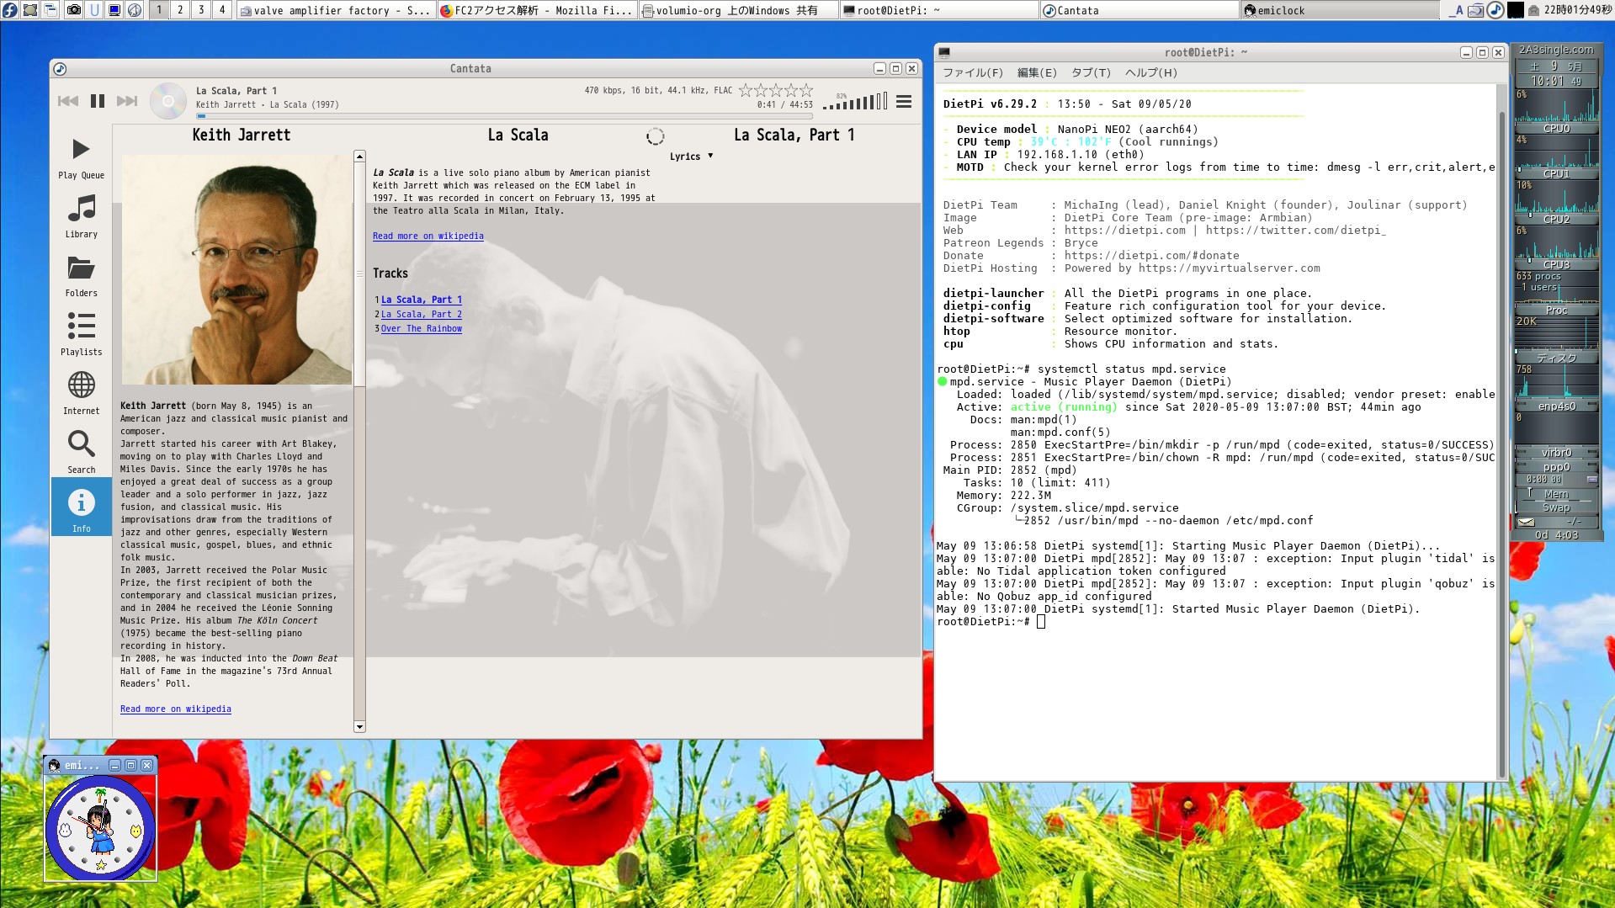Open the Internet services view
Viewport: 1615px width, 908px height.
tap(81, 393)
